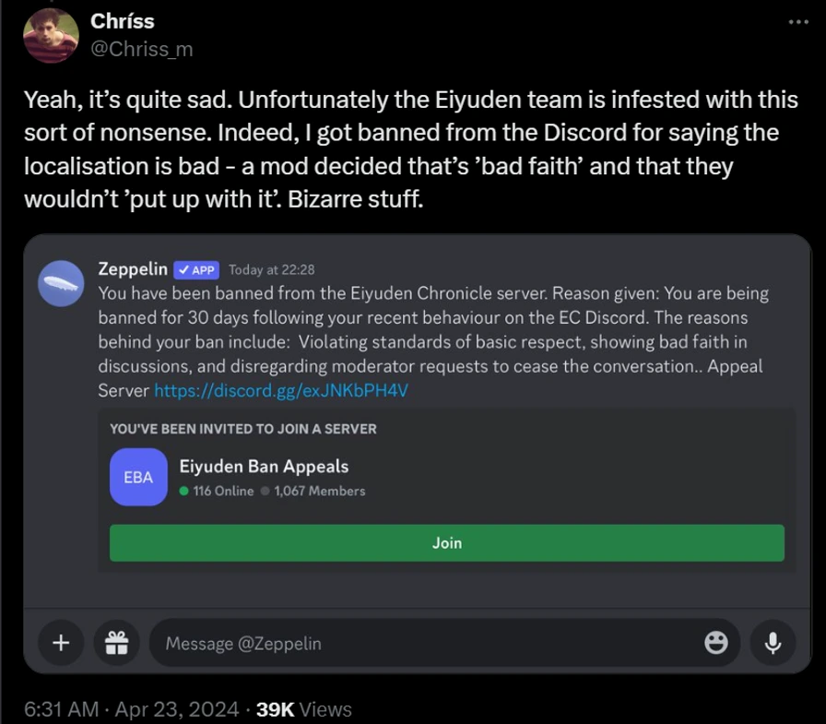Open the attachment plus icon

coord(61,643)
